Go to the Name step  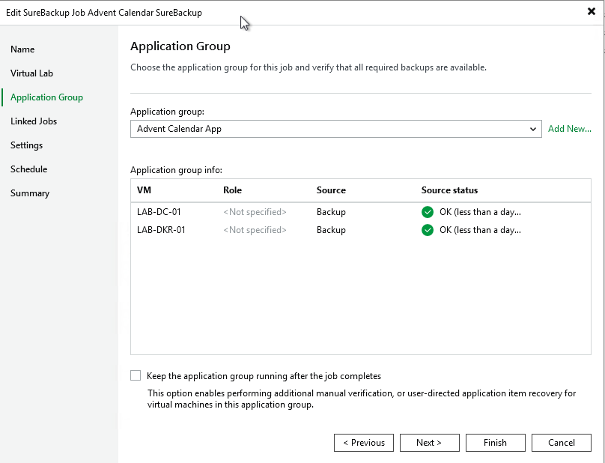click(22, 49)
